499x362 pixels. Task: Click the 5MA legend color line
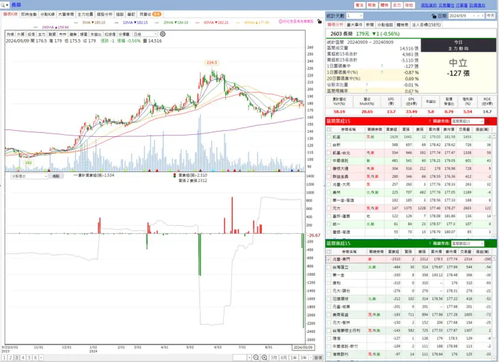[76, 23]
